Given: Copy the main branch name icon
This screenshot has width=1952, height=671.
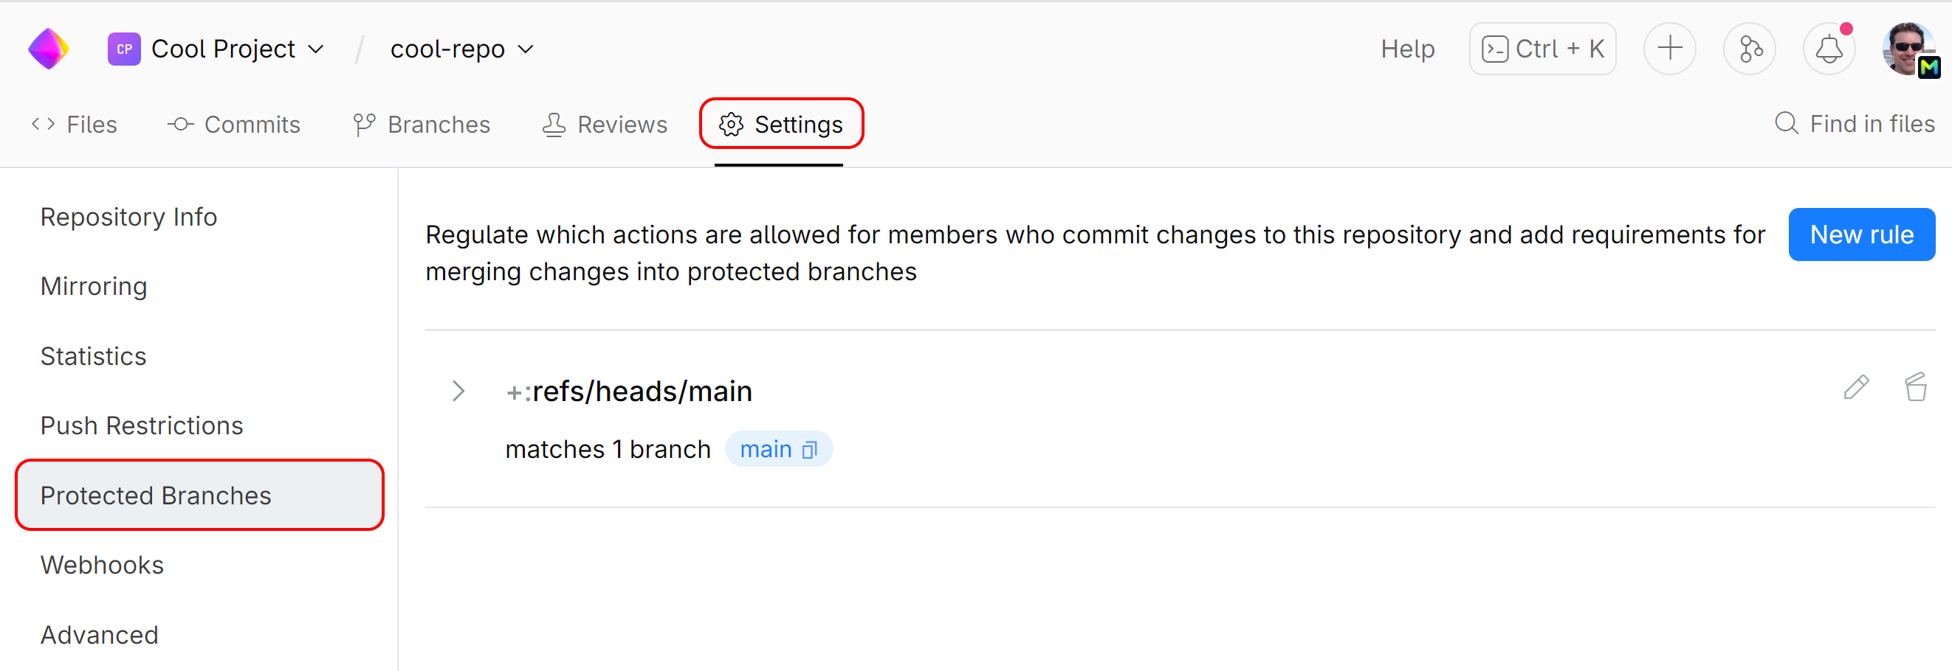Looking at the screenshot, I should [809, 450].
